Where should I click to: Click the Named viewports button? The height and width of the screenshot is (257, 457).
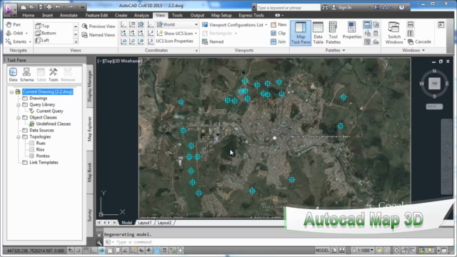(213, 41)
